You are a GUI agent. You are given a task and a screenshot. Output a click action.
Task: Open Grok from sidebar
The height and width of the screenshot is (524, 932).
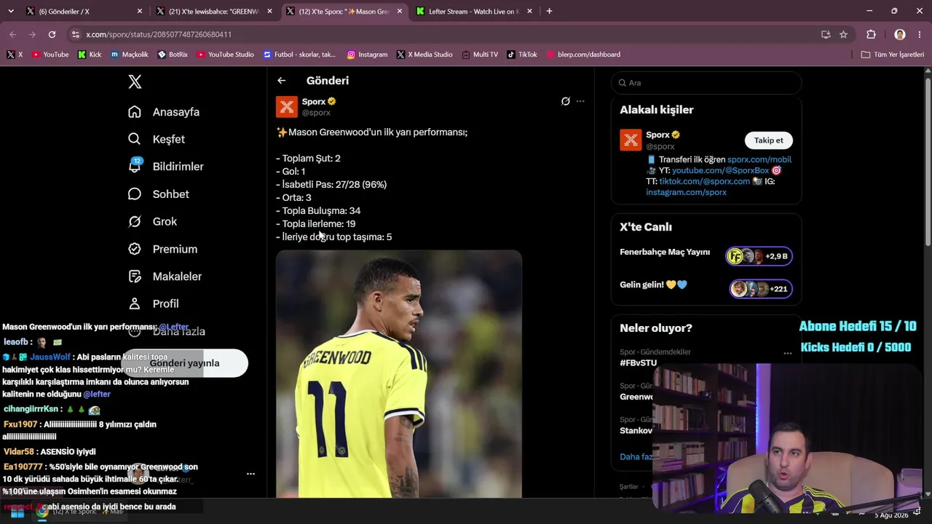(x=152, y=221)
